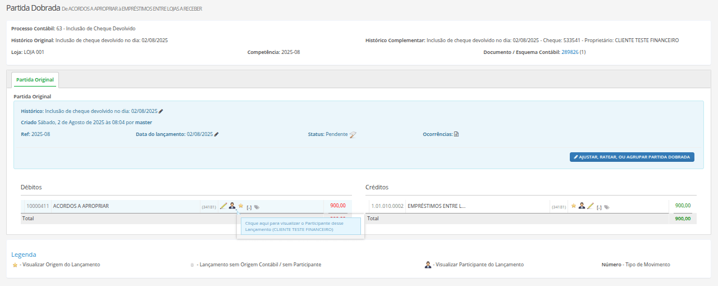The height and width of the screenshot is (286, 718).
Task: Edit the Histórico text with pencil icon
Action: (x=161, y=111)
